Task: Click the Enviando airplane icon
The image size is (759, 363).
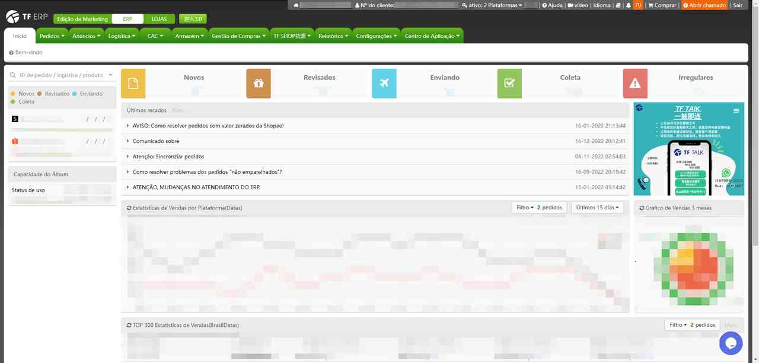Action: 384,84
